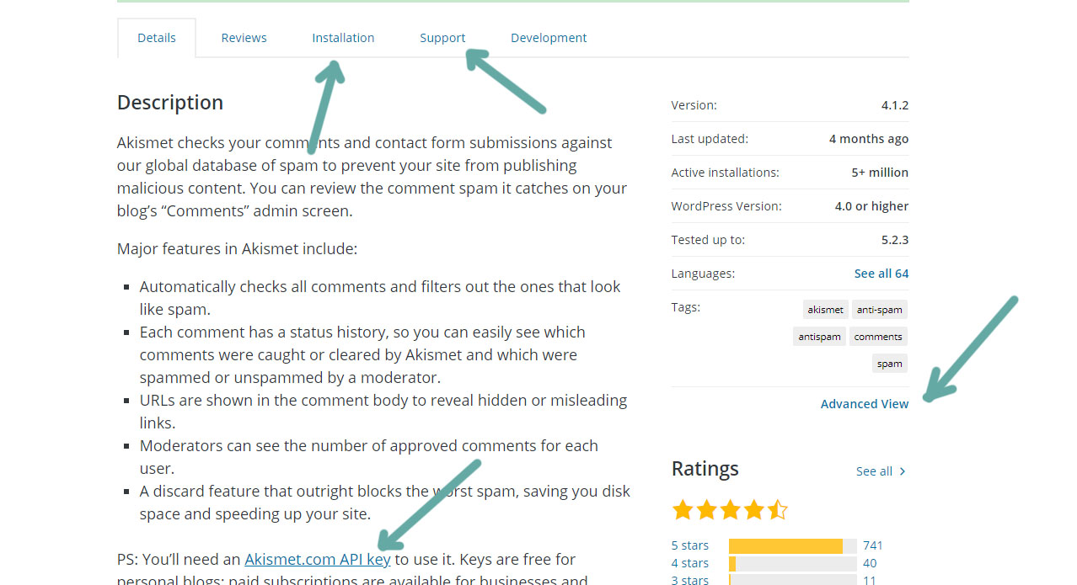
Task: Open the Advanced View link
Action: [x=865, y=404]
